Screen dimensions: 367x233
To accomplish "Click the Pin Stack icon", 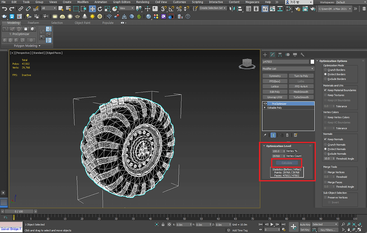I will pyautogui.click(x=265, y=135).
